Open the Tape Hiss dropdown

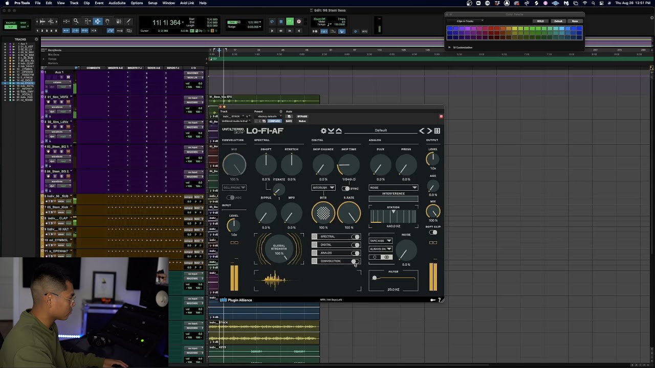(381, 241)
